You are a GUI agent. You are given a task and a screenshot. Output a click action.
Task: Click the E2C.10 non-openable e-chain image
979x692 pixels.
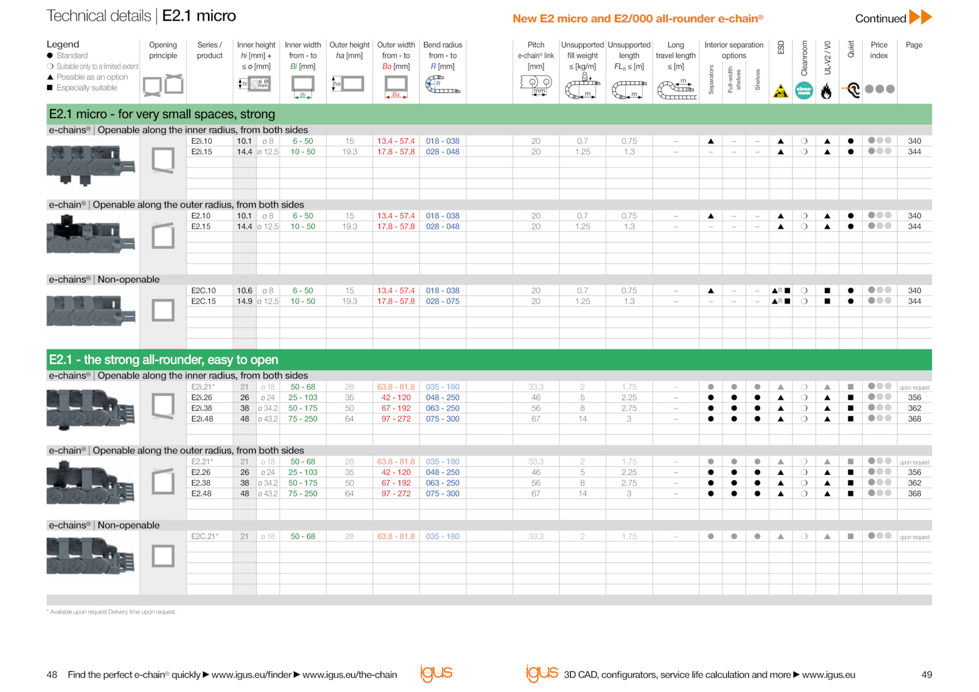(x=91, y=311)
